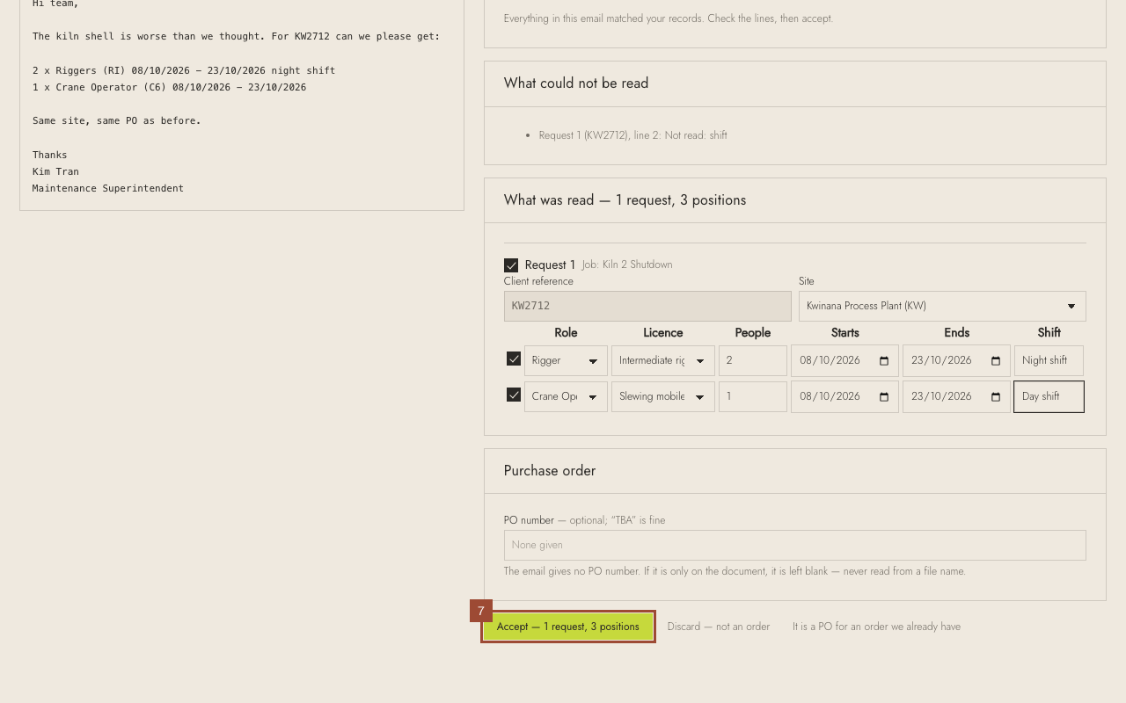Click 'Same site, same PO as before.' line
Image resolution: width=1126 pixels, height=703 pixels.
pos(117,120)
